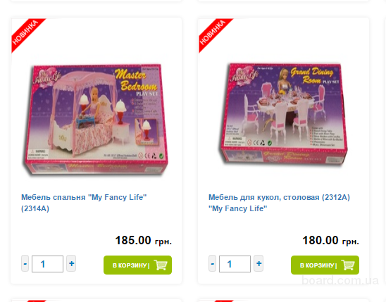Decrease quantity for the 2312A dining set
The height and width of the screenshot is (302, 386).
[x=212, y=263]
